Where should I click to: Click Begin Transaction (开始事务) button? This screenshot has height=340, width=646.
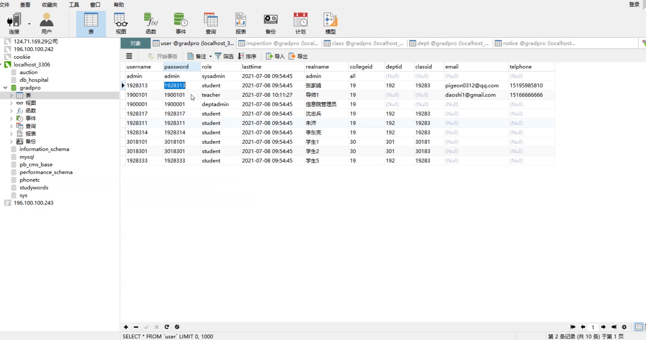[x=163, y=56]
